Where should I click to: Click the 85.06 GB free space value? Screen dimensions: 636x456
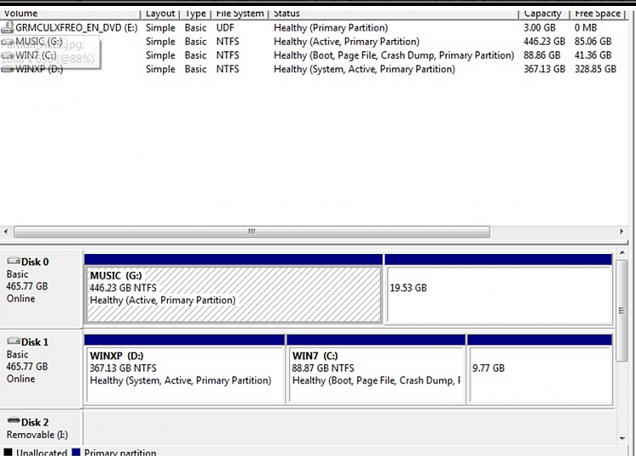593,42
